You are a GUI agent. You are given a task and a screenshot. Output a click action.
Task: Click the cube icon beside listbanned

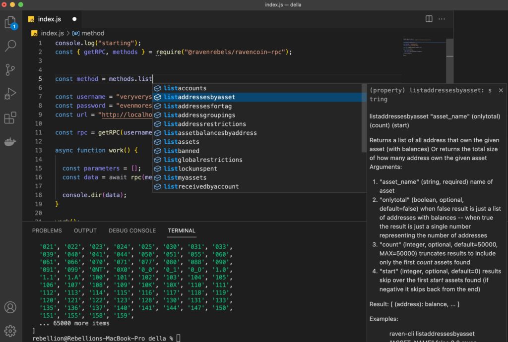click(x=157, y=151)
